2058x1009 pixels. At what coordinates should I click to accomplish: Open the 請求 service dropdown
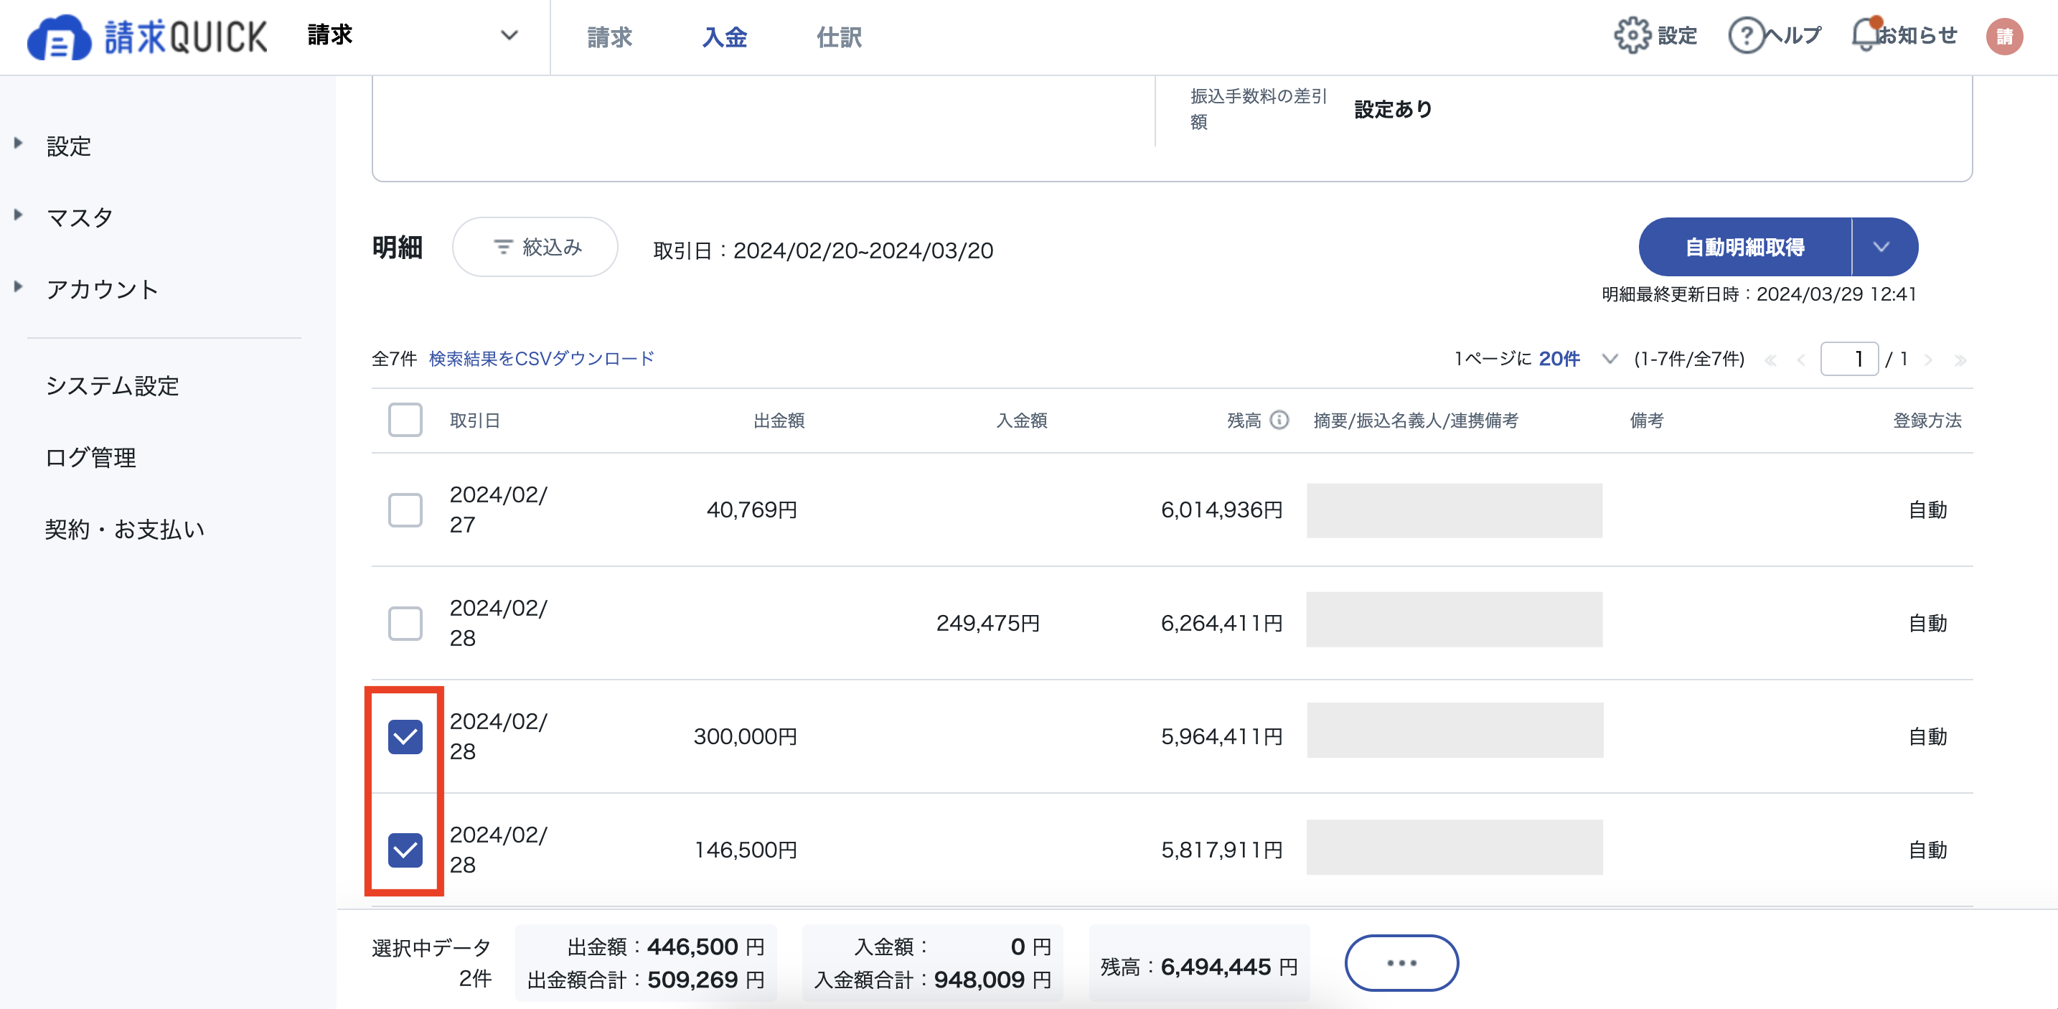click(x=413, y=36)
